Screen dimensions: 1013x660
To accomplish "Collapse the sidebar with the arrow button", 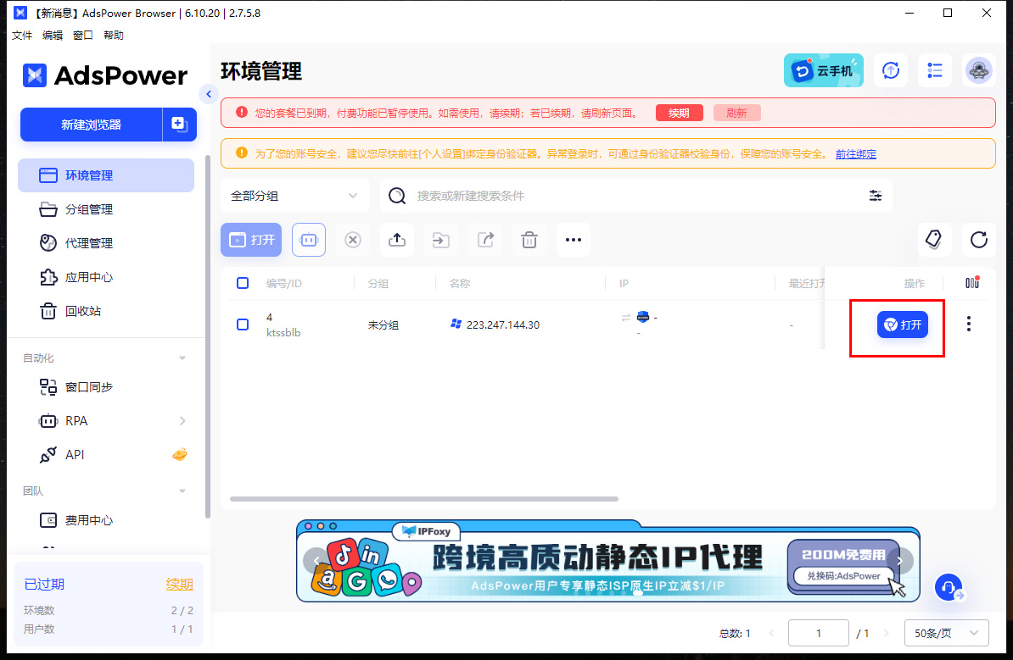I will click(x=209, y=94).
